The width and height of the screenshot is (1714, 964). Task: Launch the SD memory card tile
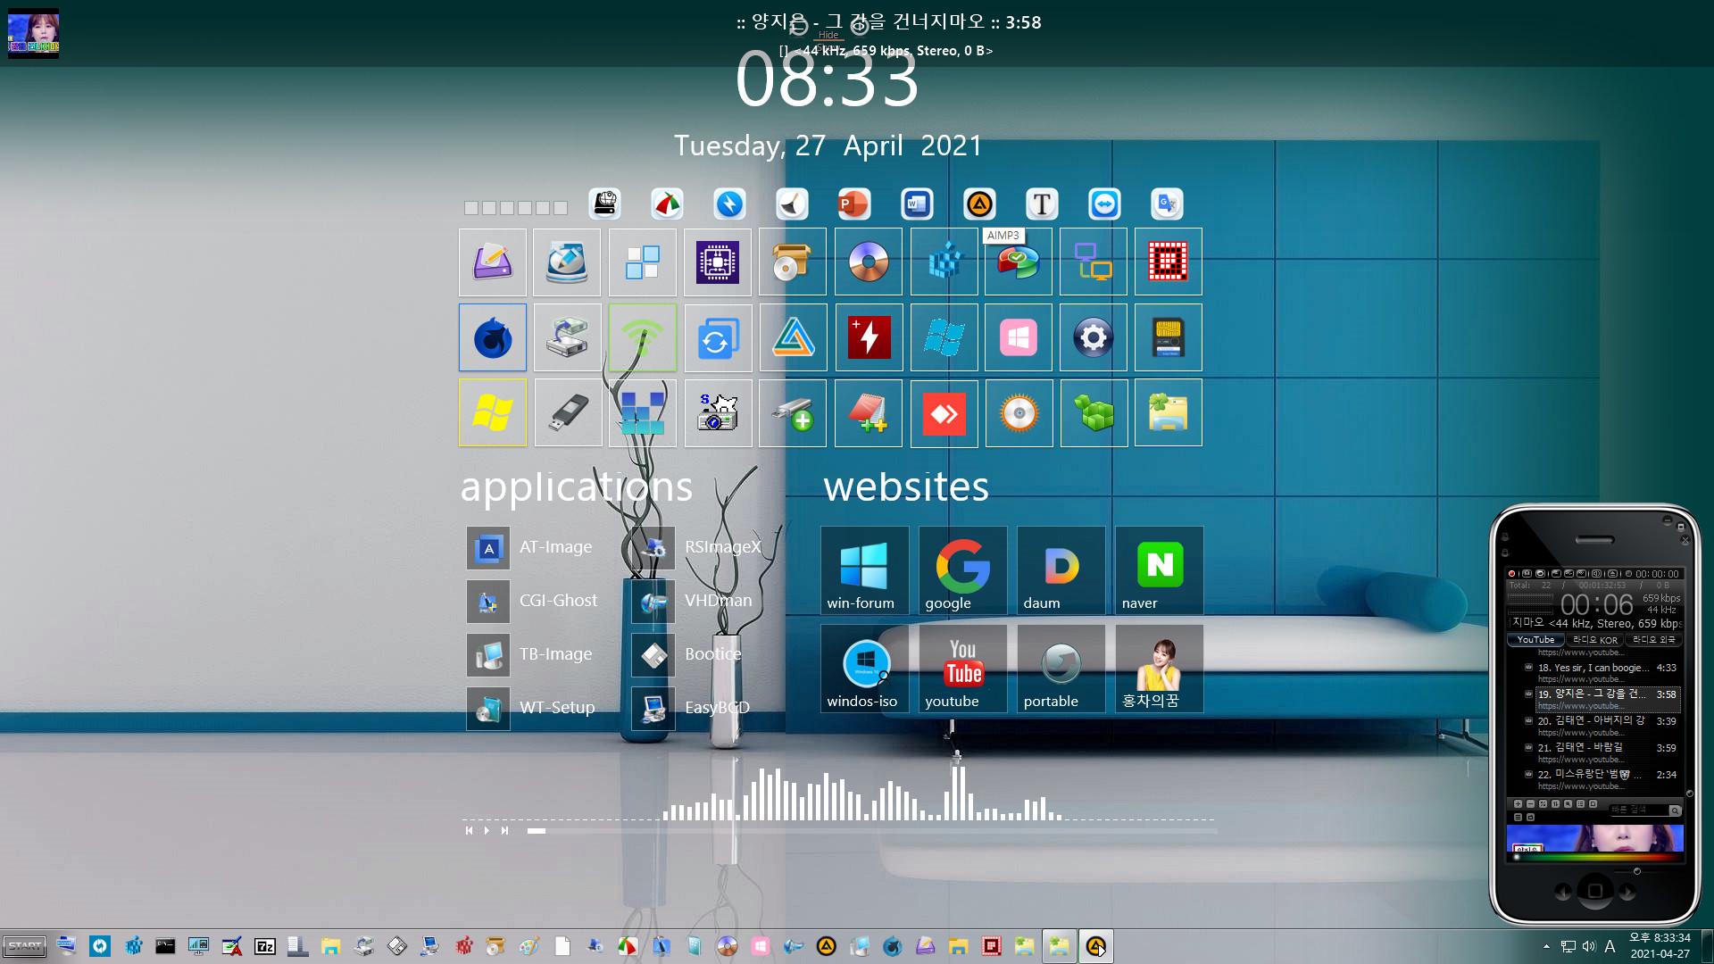point(1169,337)
